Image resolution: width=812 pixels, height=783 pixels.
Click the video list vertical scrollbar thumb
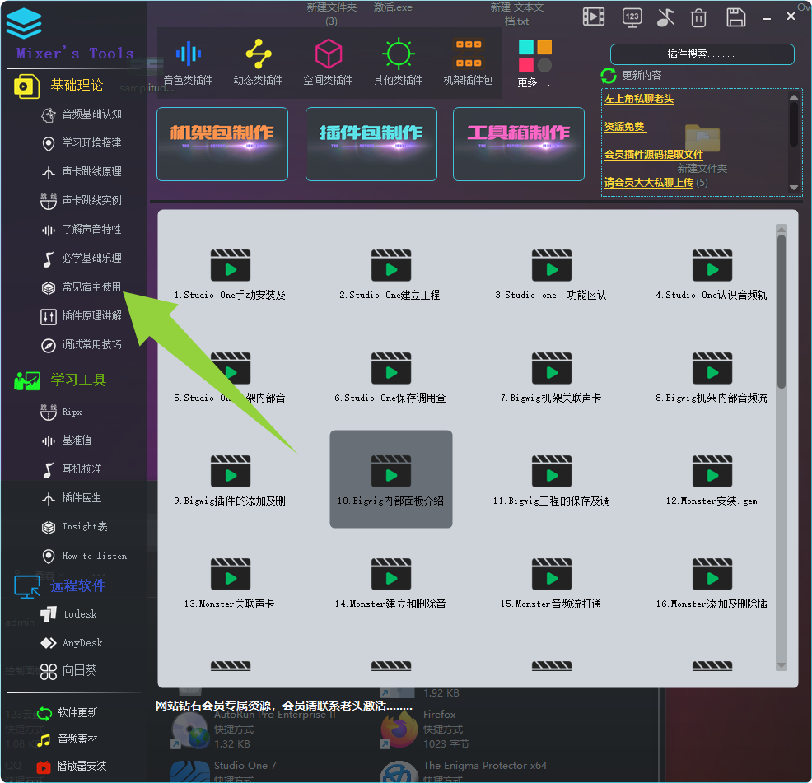tap(782, 310)
